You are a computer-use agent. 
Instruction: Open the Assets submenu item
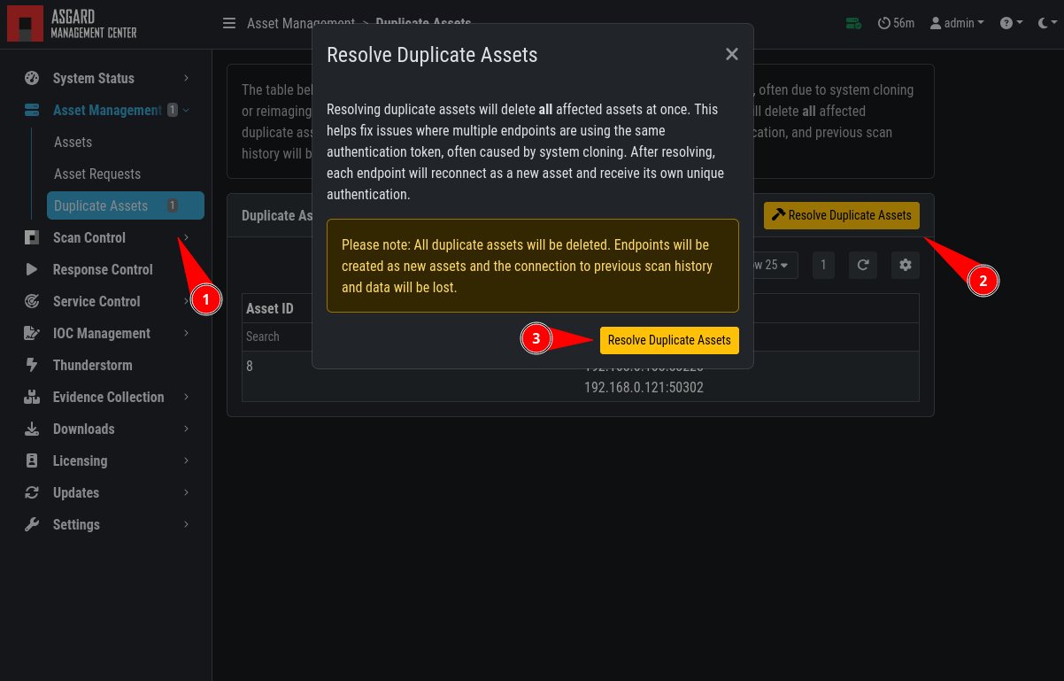(73, 142)
